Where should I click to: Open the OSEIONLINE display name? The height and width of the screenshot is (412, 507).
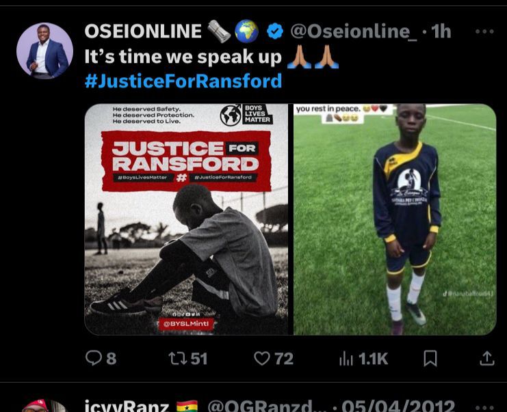click(x=143, y=31)
